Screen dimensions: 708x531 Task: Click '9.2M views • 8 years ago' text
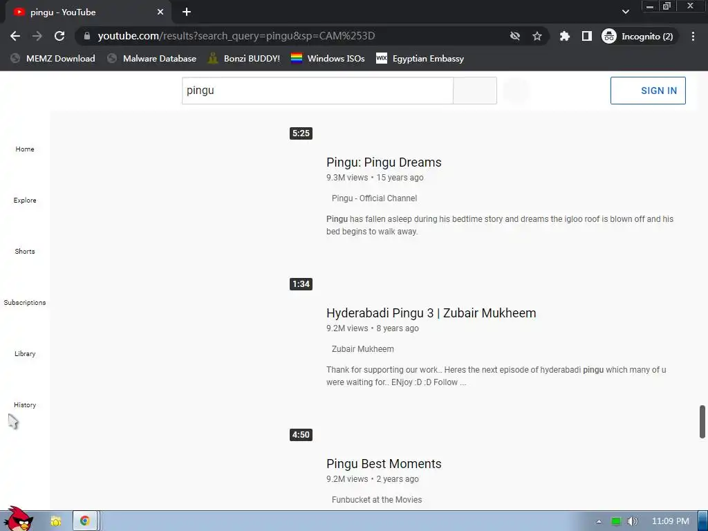(x=373, y=328)
